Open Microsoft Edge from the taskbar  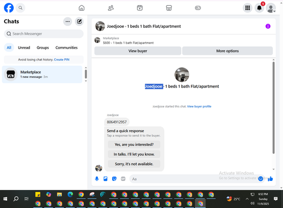tap(70, 194)
